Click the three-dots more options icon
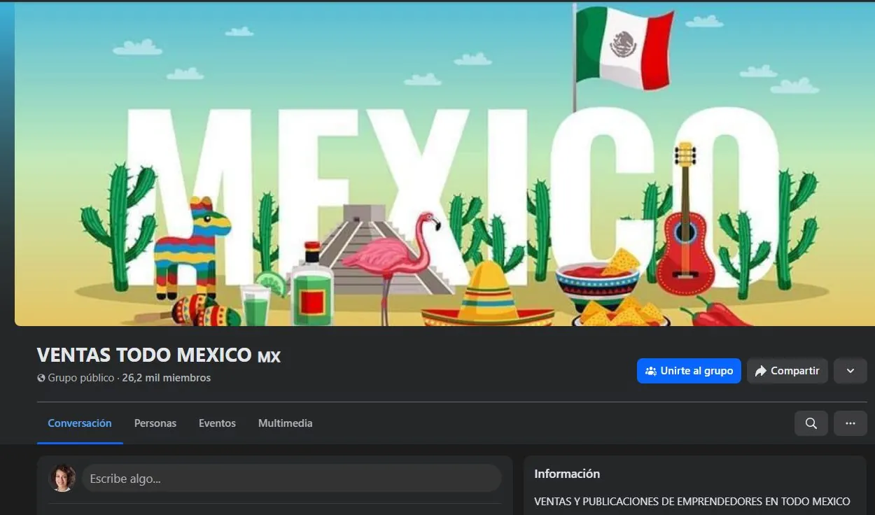The image size is (875, 515). 850,423
